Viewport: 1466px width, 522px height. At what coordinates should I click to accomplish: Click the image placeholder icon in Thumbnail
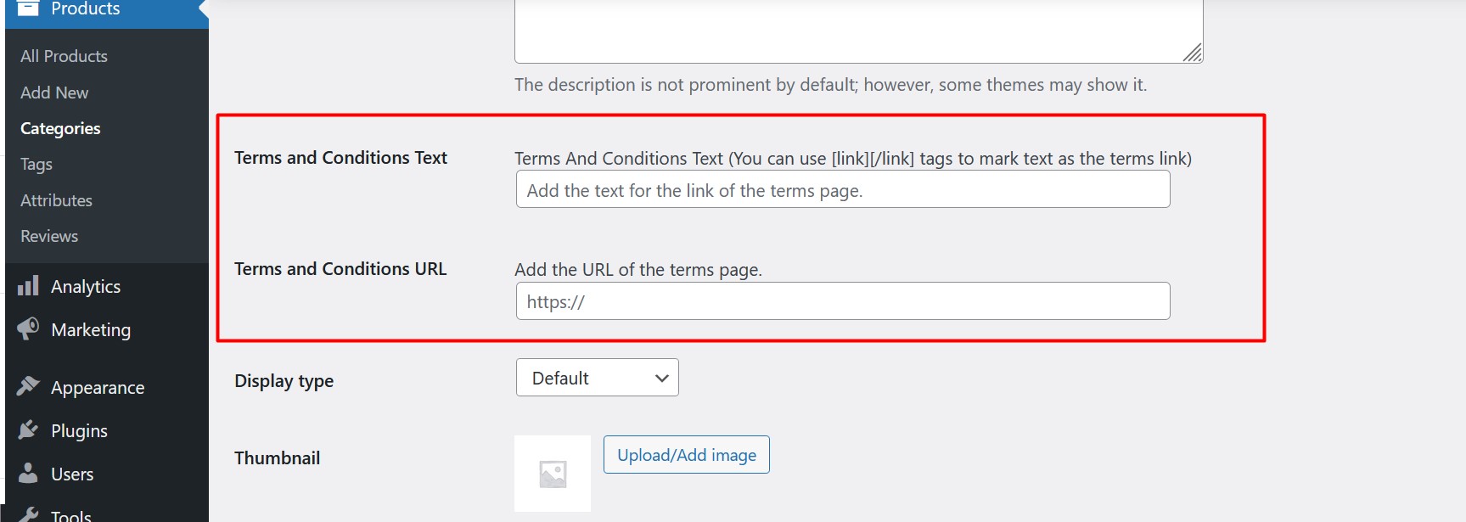[x=553, y=473]
